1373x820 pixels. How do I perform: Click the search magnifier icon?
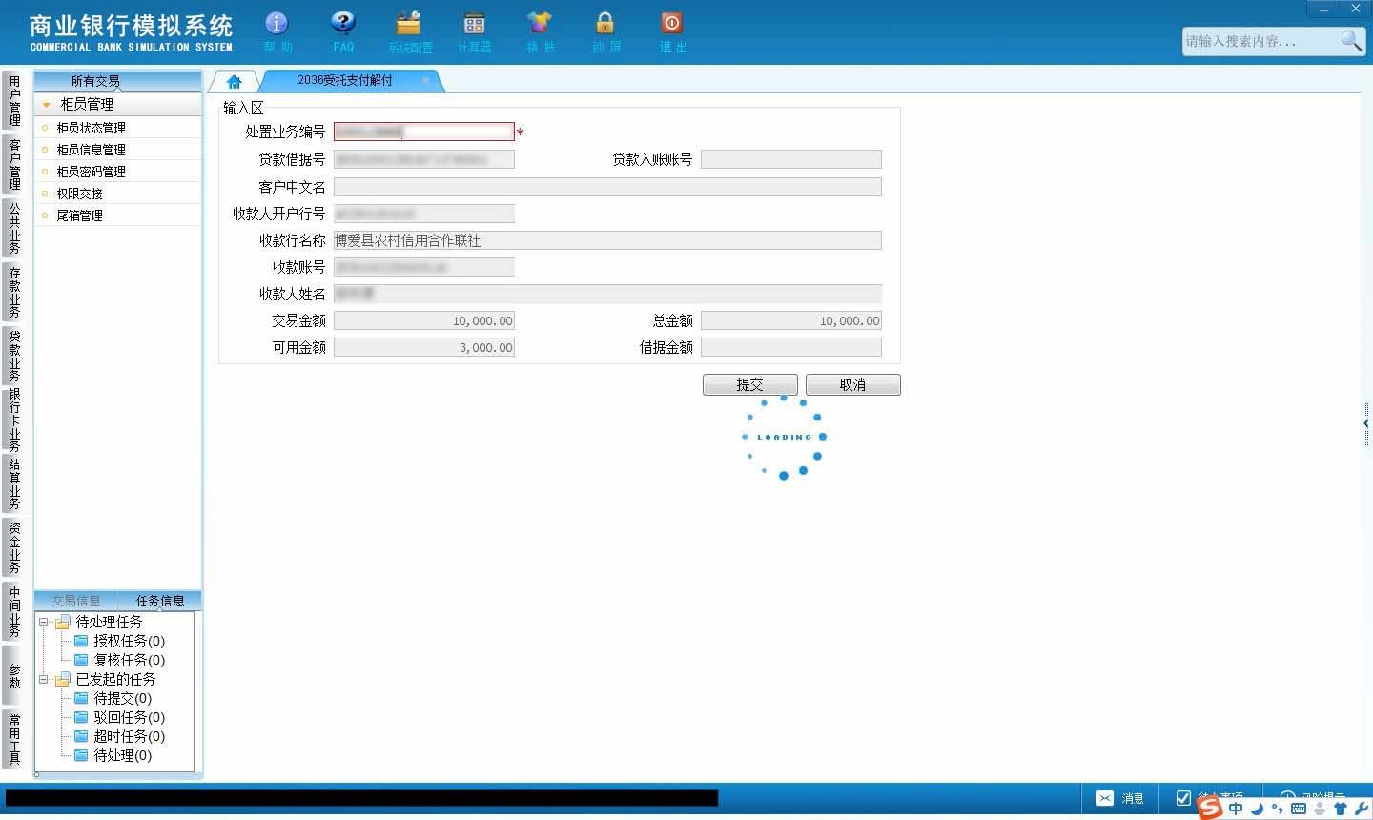tap(1351, 40)
